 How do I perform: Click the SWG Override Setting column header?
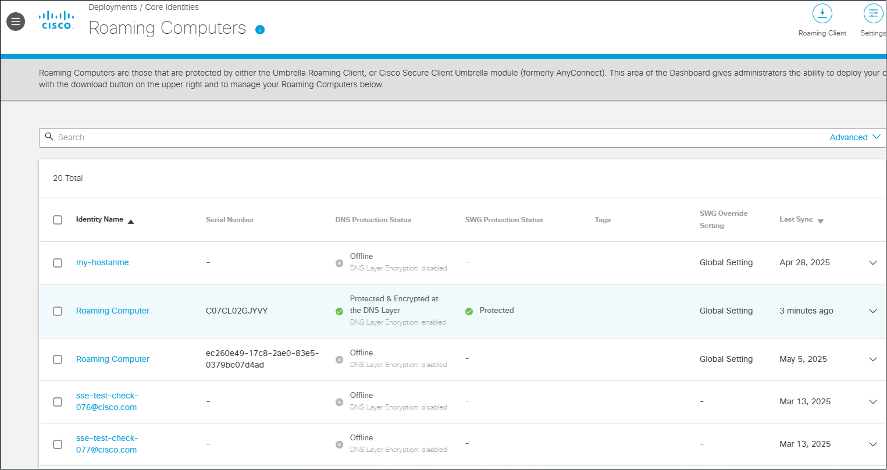tap(724, 219)
